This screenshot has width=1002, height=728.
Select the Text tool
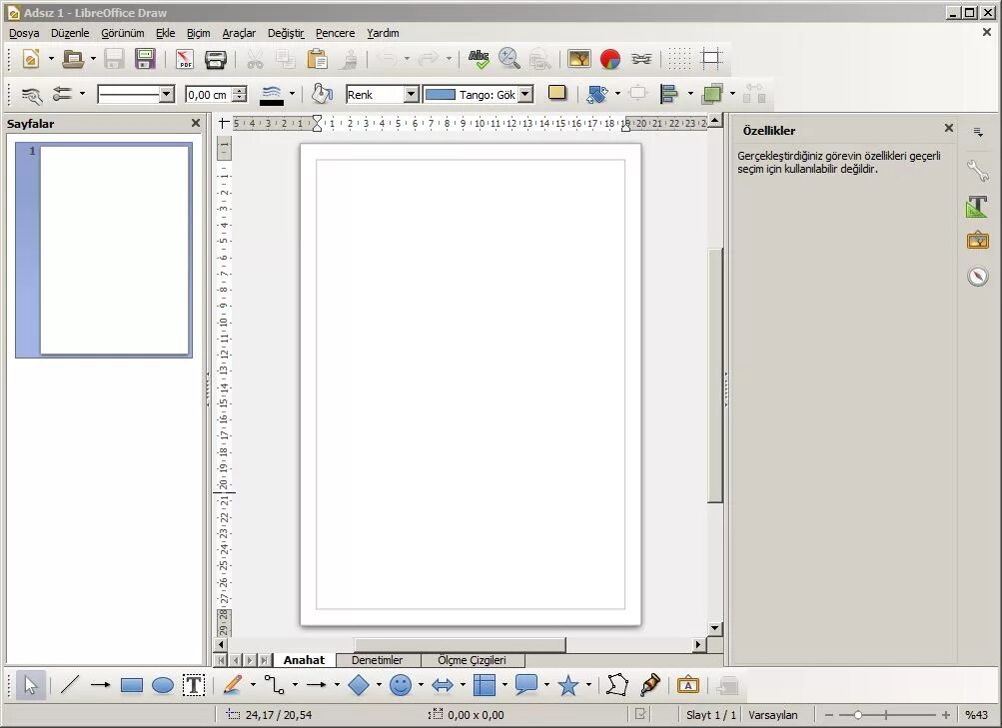pyautogui.click(x=194, y=685)
